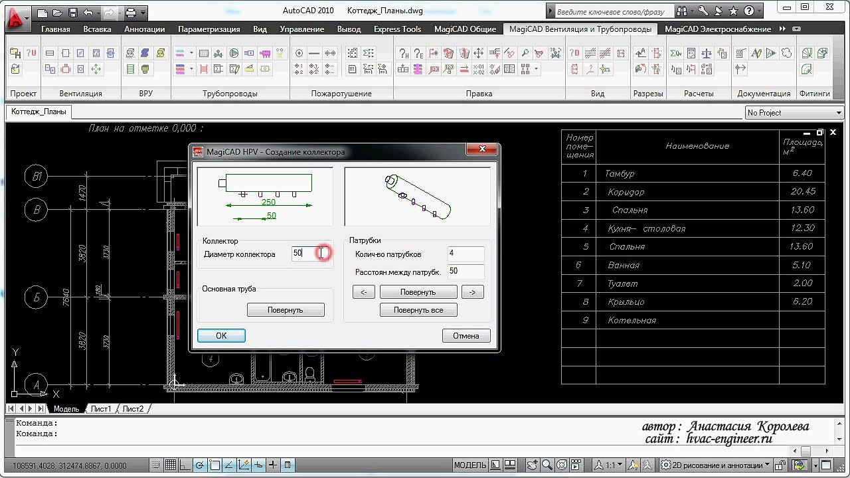Click the Колич-во патрубков input field
Image resolution: width=850 pixels, height=478 pixels.
[466, 253]
